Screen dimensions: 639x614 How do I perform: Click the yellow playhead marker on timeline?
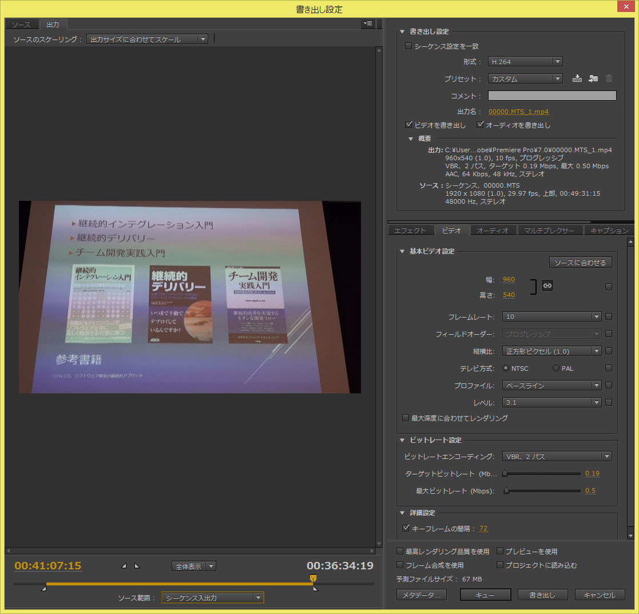(313, 579)
